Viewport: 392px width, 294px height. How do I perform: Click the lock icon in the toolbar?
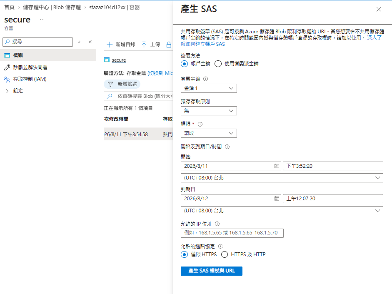tap(169, 45)
